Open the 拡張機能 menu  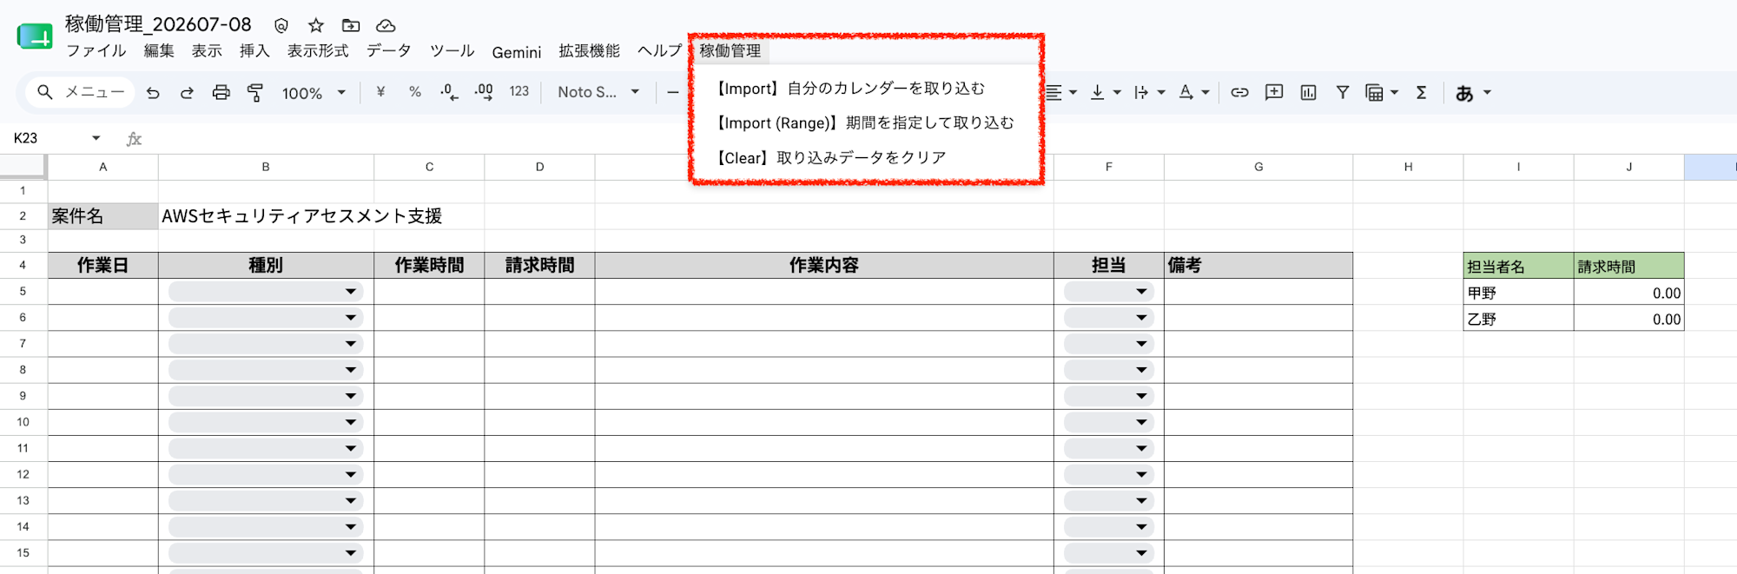589,51
